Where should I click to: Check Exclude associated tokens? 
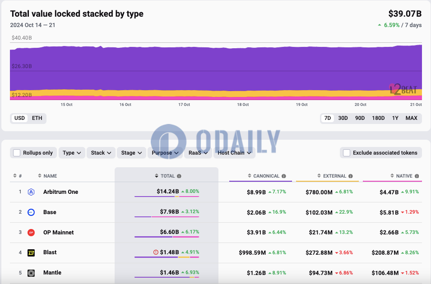347,153
